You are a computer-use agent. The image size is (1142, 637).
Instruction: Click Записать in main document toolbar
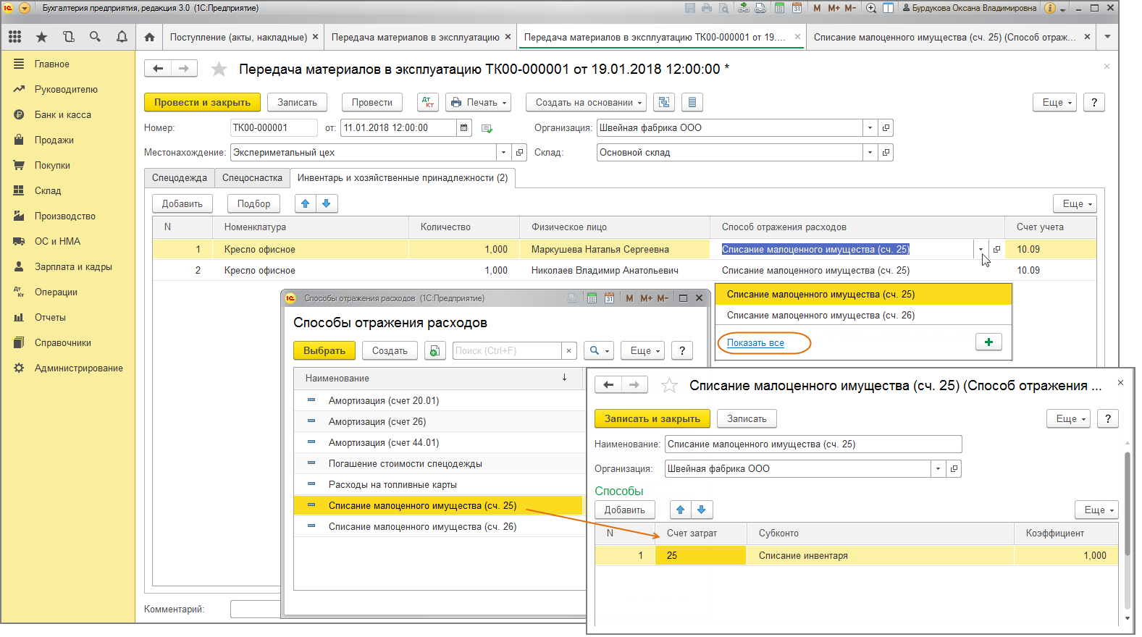click(297, 102)
